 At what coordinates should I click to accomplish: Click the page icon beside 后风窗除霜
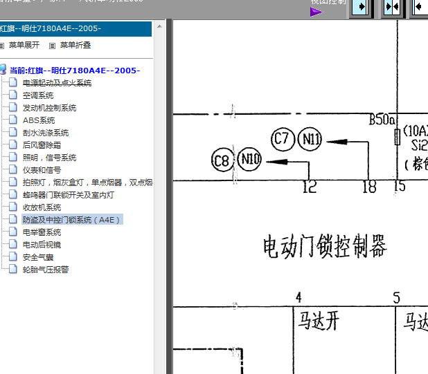(x=13, y=144)
